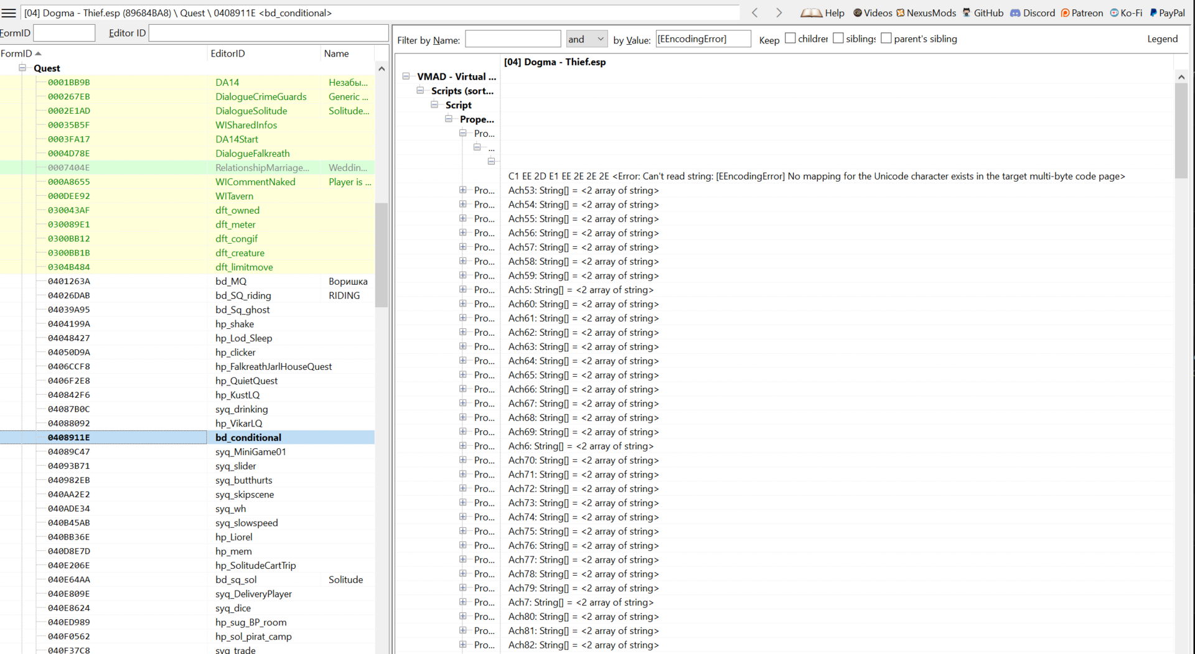
Task: Expand the Ach60 property row
Action: 463,303
